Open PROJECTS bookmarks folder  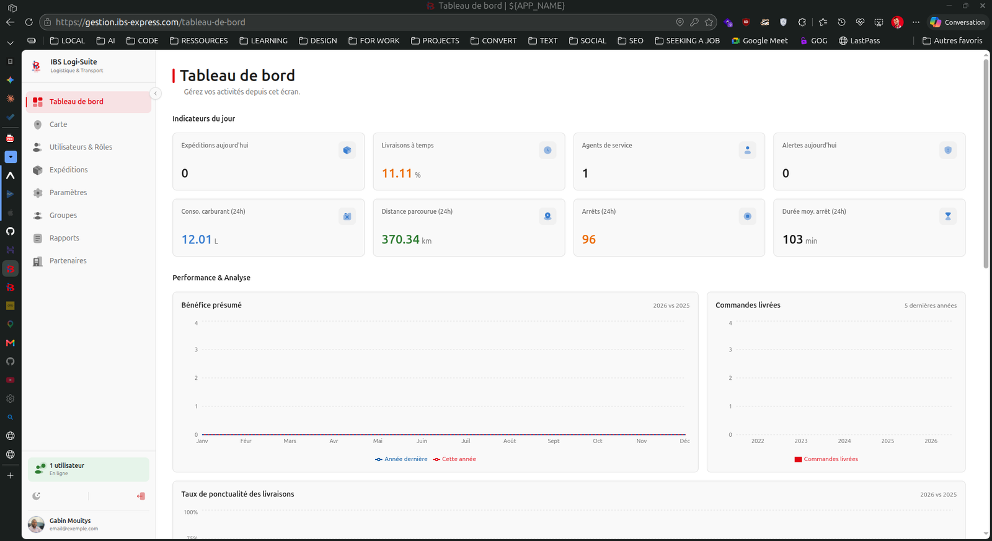435,41
